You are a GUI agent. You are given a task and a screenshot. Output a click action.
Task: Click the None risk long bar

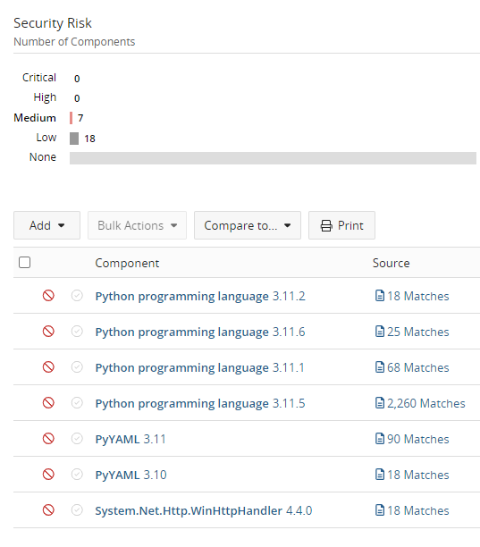coord(273,158)
